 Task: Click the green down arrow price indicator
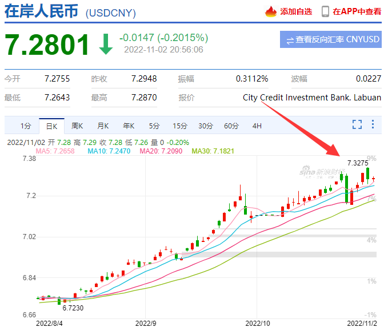pyautogui.click(x=106, y=45)
